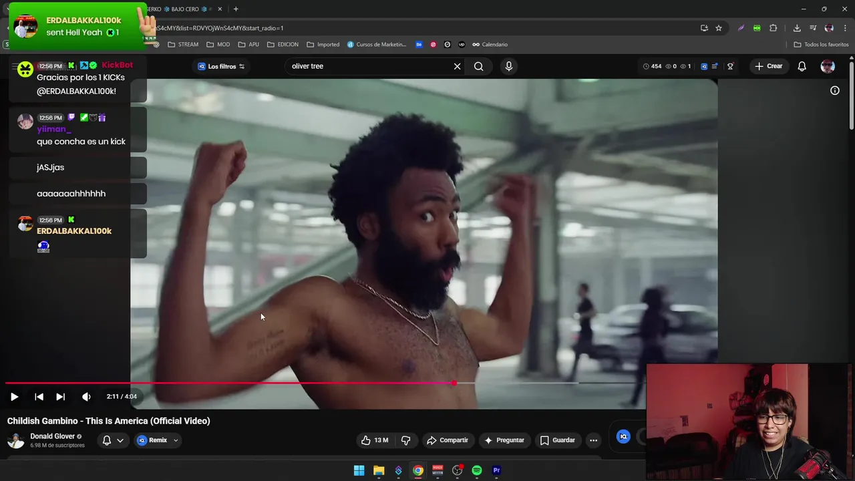Open Spotify from the taskbar

477,470
